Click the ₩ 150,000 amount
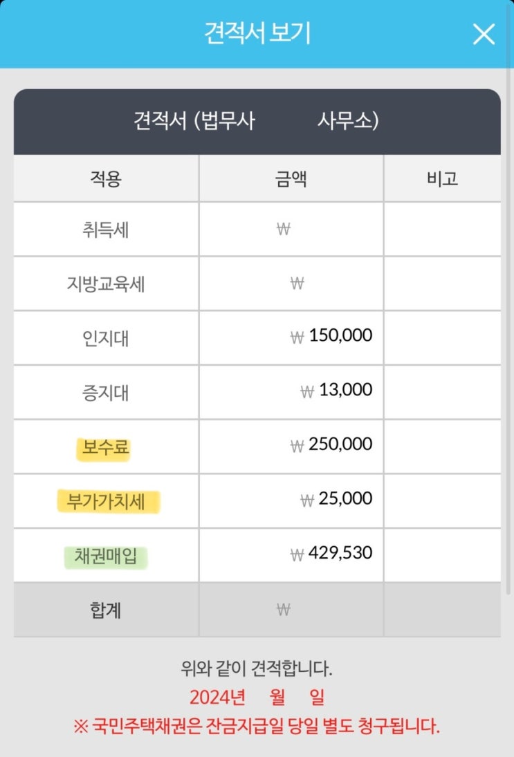Screen dimensions: 514x757 pos(332,336)
